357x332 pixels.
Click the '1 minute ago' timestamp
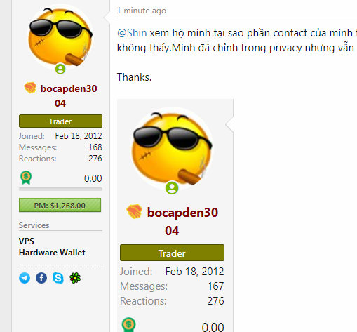pos(142,11)
